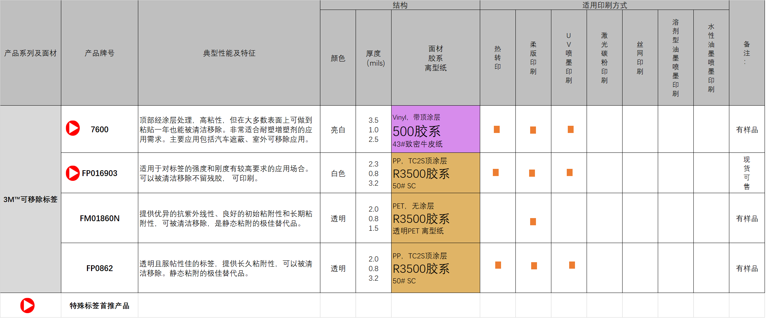Select the 产品系列及面材 header cell
The image size is (768, 322).
click(30, 53)
